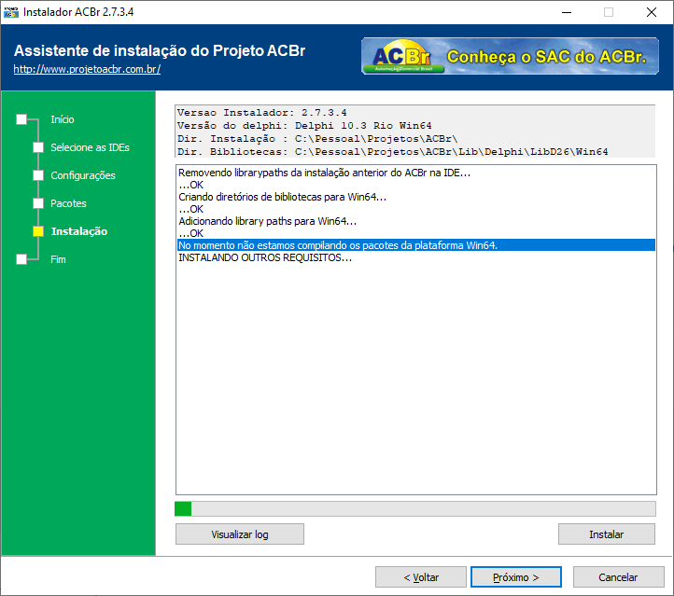Go to the Fim step label
The width and height of the screenshot is (674, 596).
pyautogui.click(x=58, y=259)
